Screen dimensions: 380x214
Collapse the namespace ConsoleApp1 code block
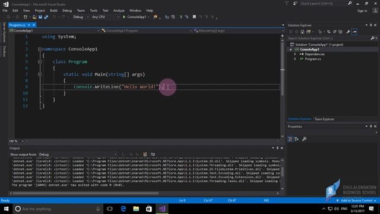point(40,49)
